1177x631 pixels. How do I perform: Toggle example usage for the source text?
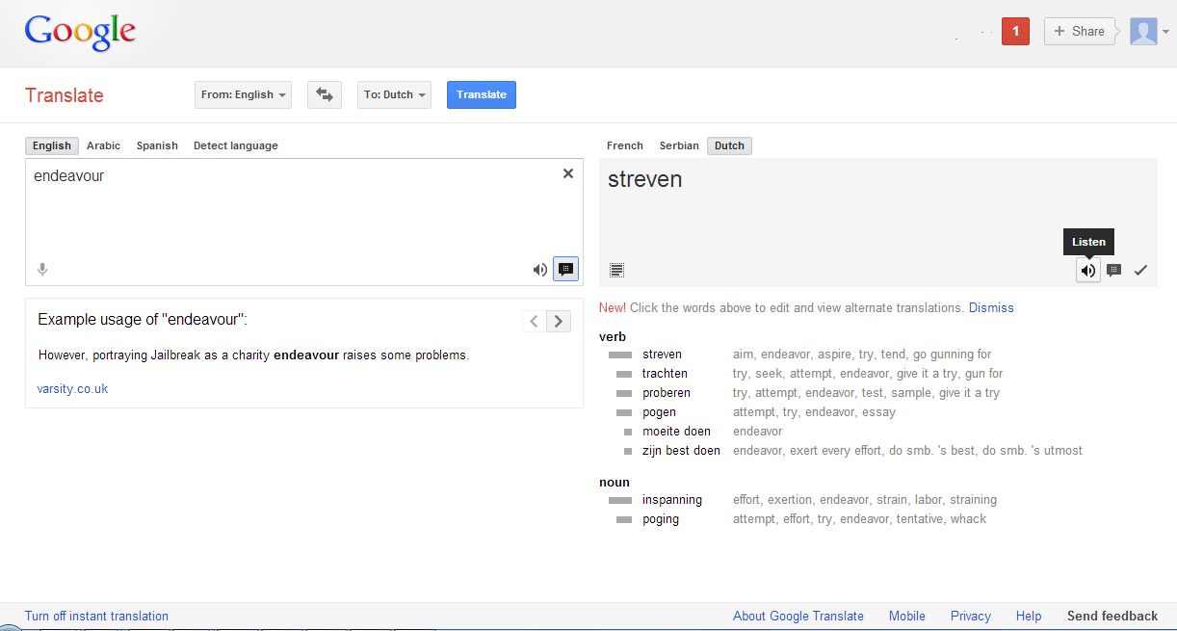[566, 270]
